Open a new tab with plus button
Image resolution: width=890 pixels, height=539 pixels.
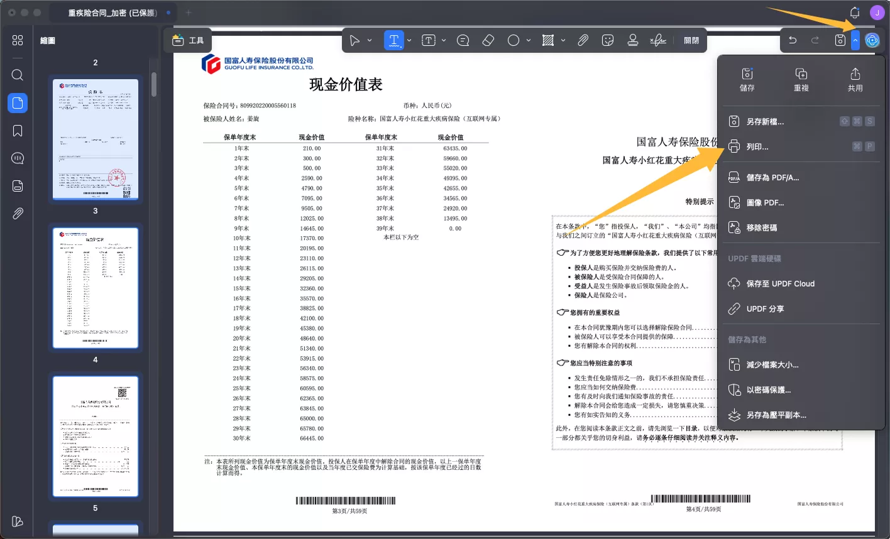click(189, 13)
